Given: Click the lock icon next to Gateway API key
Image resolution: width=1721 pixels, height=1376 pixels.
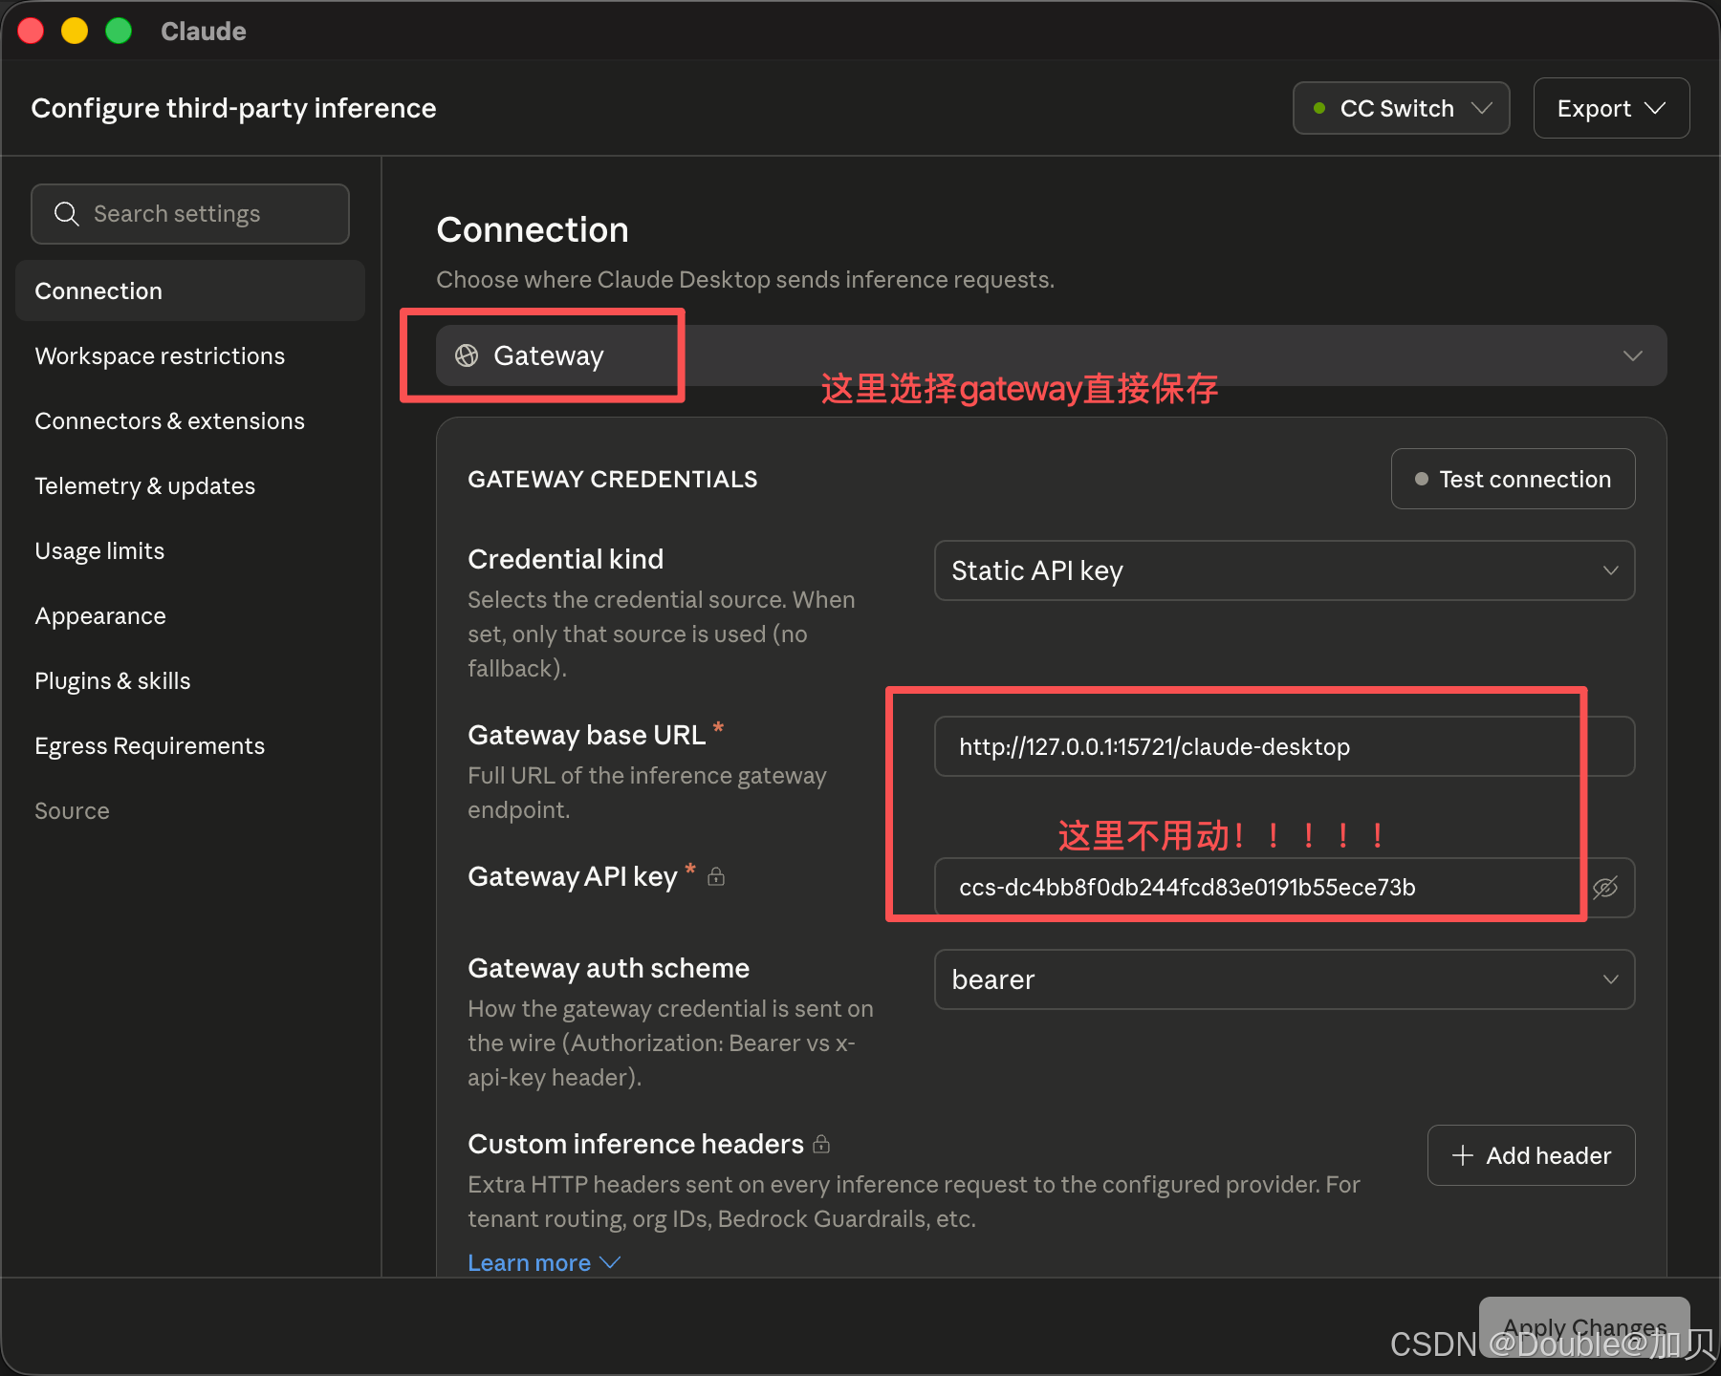Looking at the screenshot, I should (x=716, y=875).
